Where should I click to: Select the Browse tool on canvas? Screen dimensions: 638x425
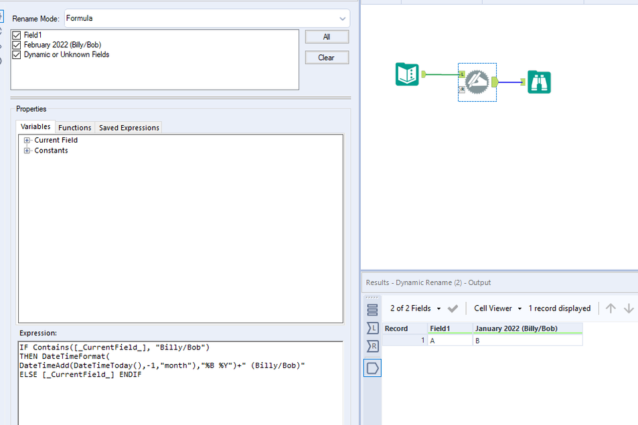539,82
